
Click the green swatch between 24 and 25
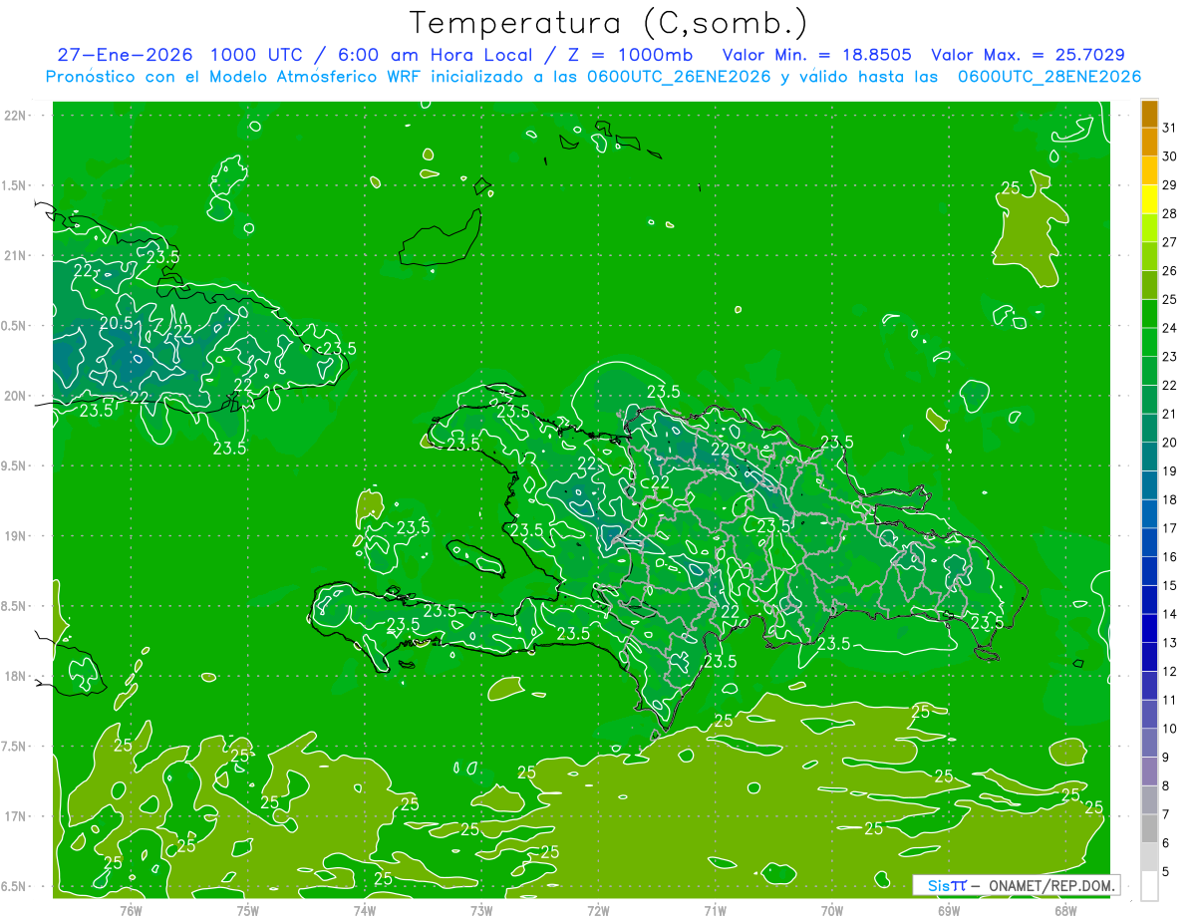pyautogui.click(x=1149, y=314)
